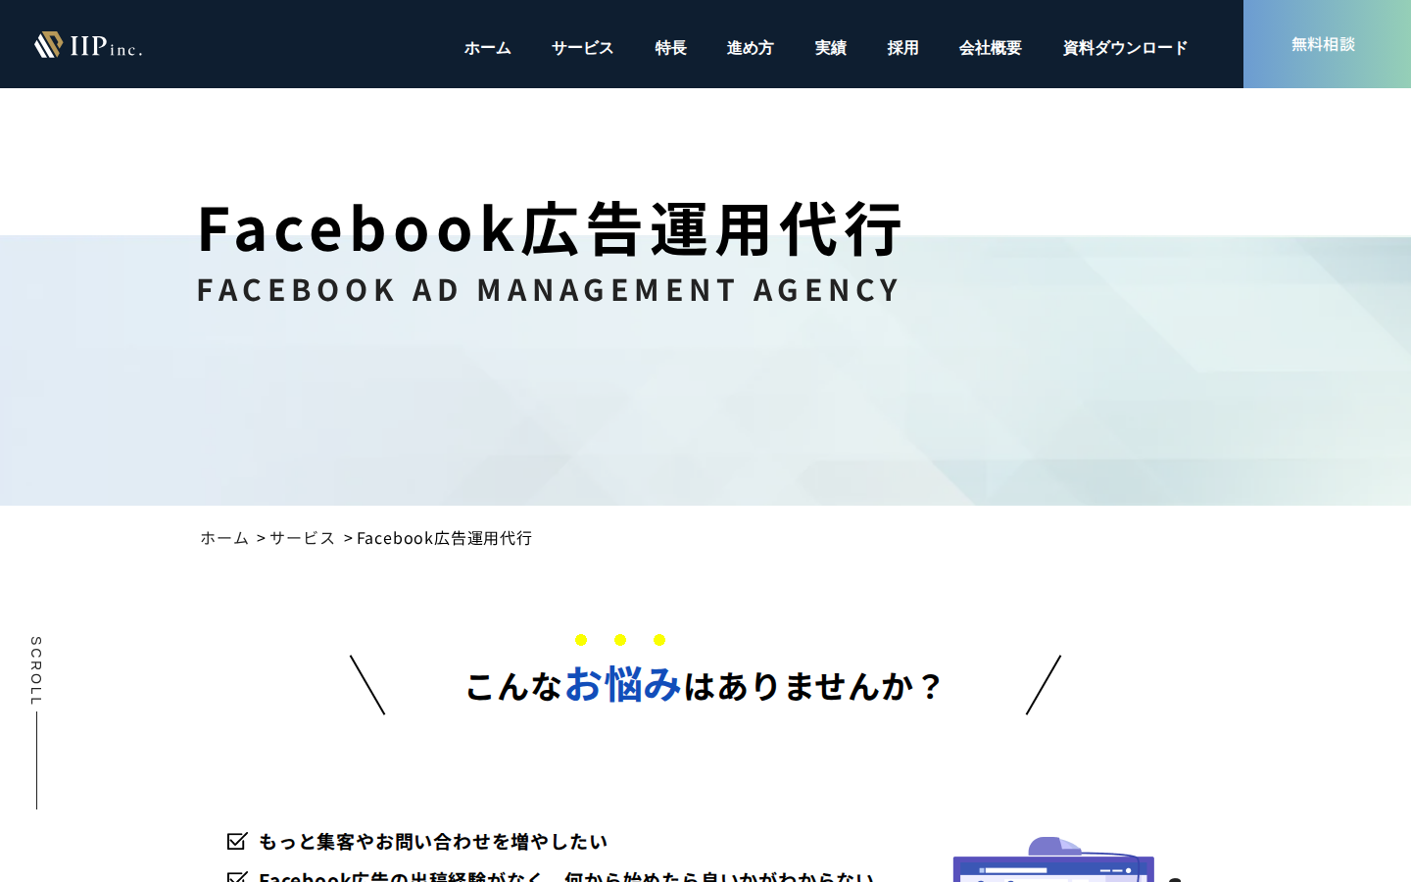The width and height of the screenshot is (1411, 882).
Task: Click the text もっと集客やお問い合わせを増やしたい
Action: (x=433, y=841)
